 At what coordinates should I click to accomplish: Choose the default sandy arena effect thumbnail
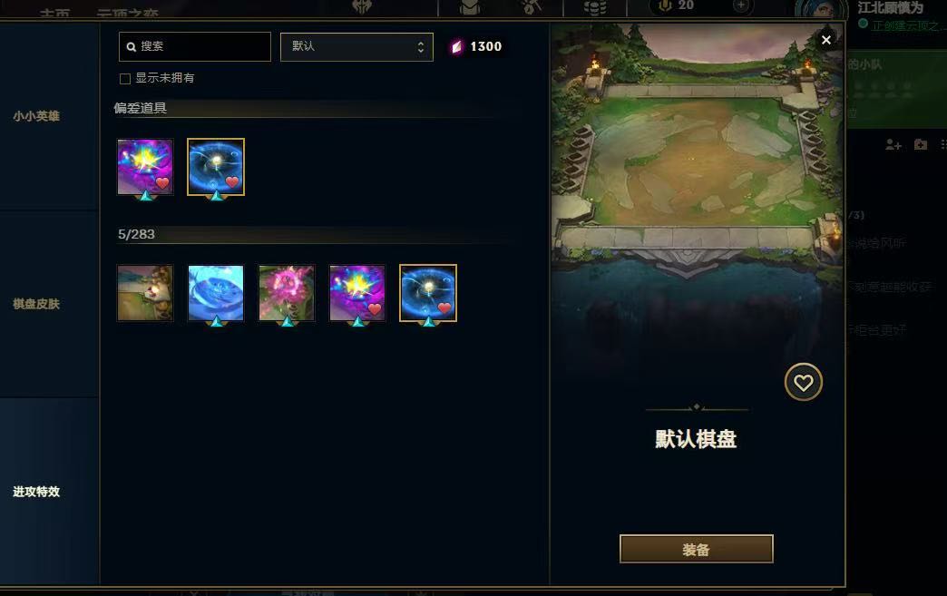[145, 293]
